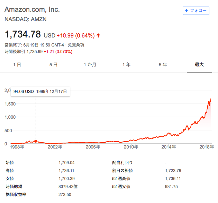Click the NASDAQ: AMZN ticker text
Screen dimensions: 218x203
click(26, 19)
